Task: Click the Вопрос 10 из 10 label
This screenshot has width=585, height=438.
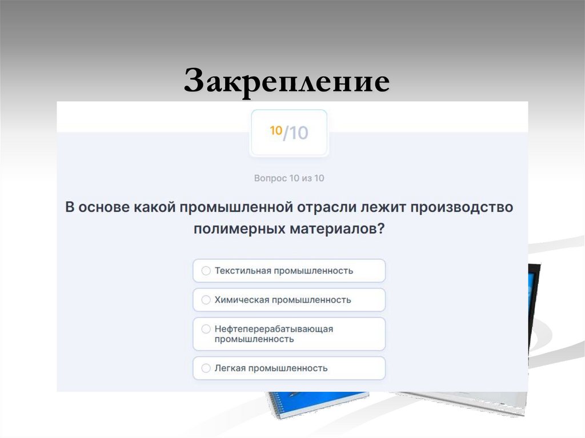Action: click(x=289, y=178)
